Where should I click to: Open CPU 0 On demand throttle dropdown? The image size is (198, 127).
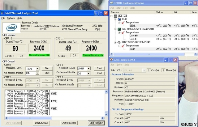click(37, 73)
